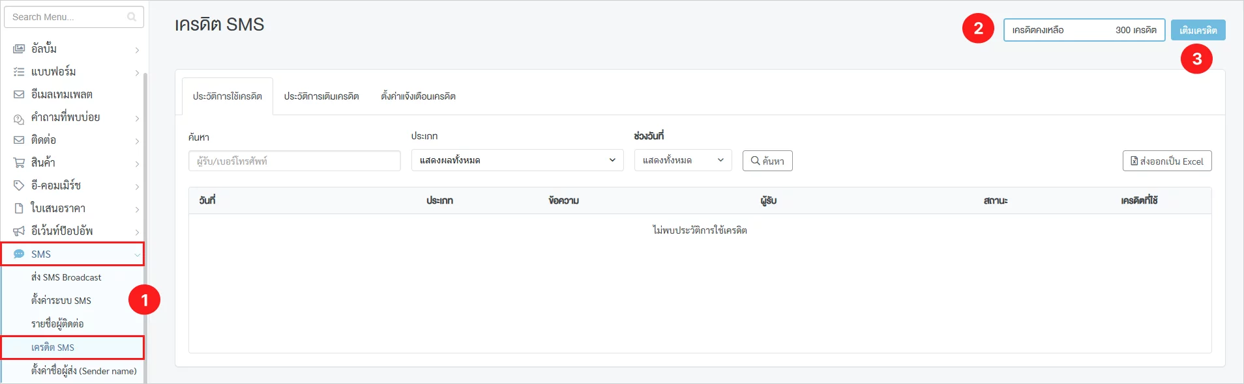Focus the recipient/phone number search field
The width and height of the screenshot is (1244, 384).
click(x=295, y=161)
